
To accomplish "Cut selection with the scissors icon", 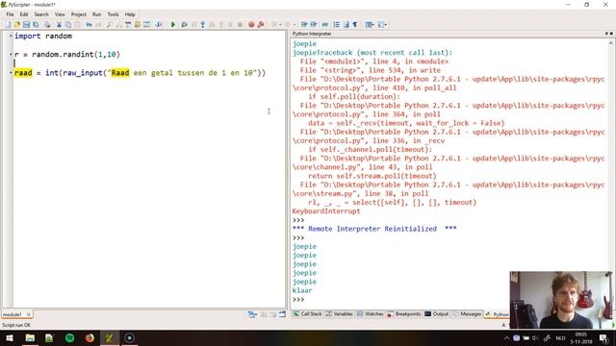I will point(59,24).
